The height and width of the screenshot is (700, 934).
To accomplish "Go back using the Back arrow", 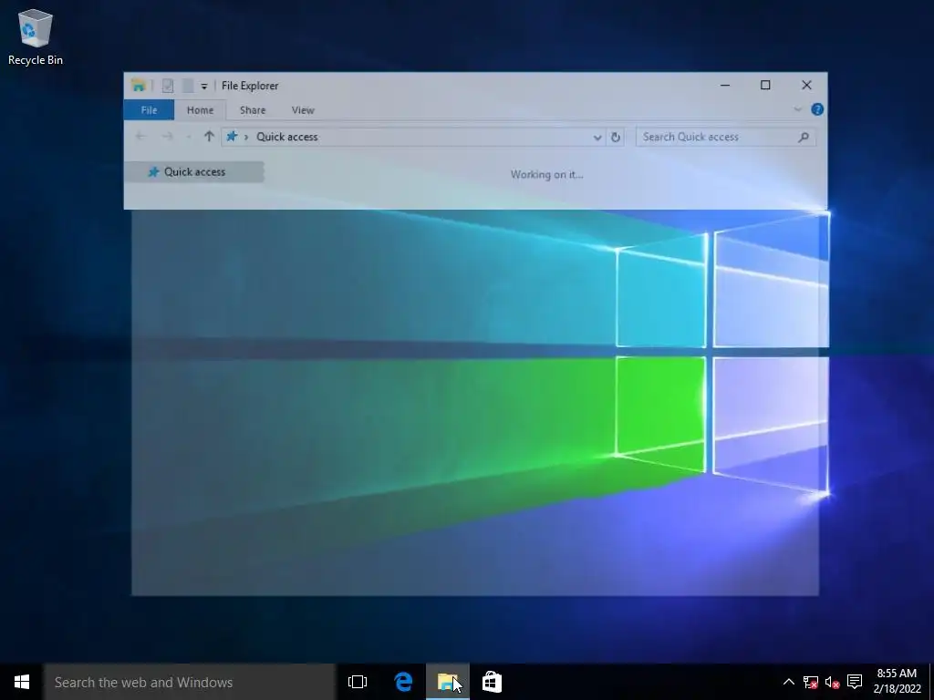I will pos(140,137).
